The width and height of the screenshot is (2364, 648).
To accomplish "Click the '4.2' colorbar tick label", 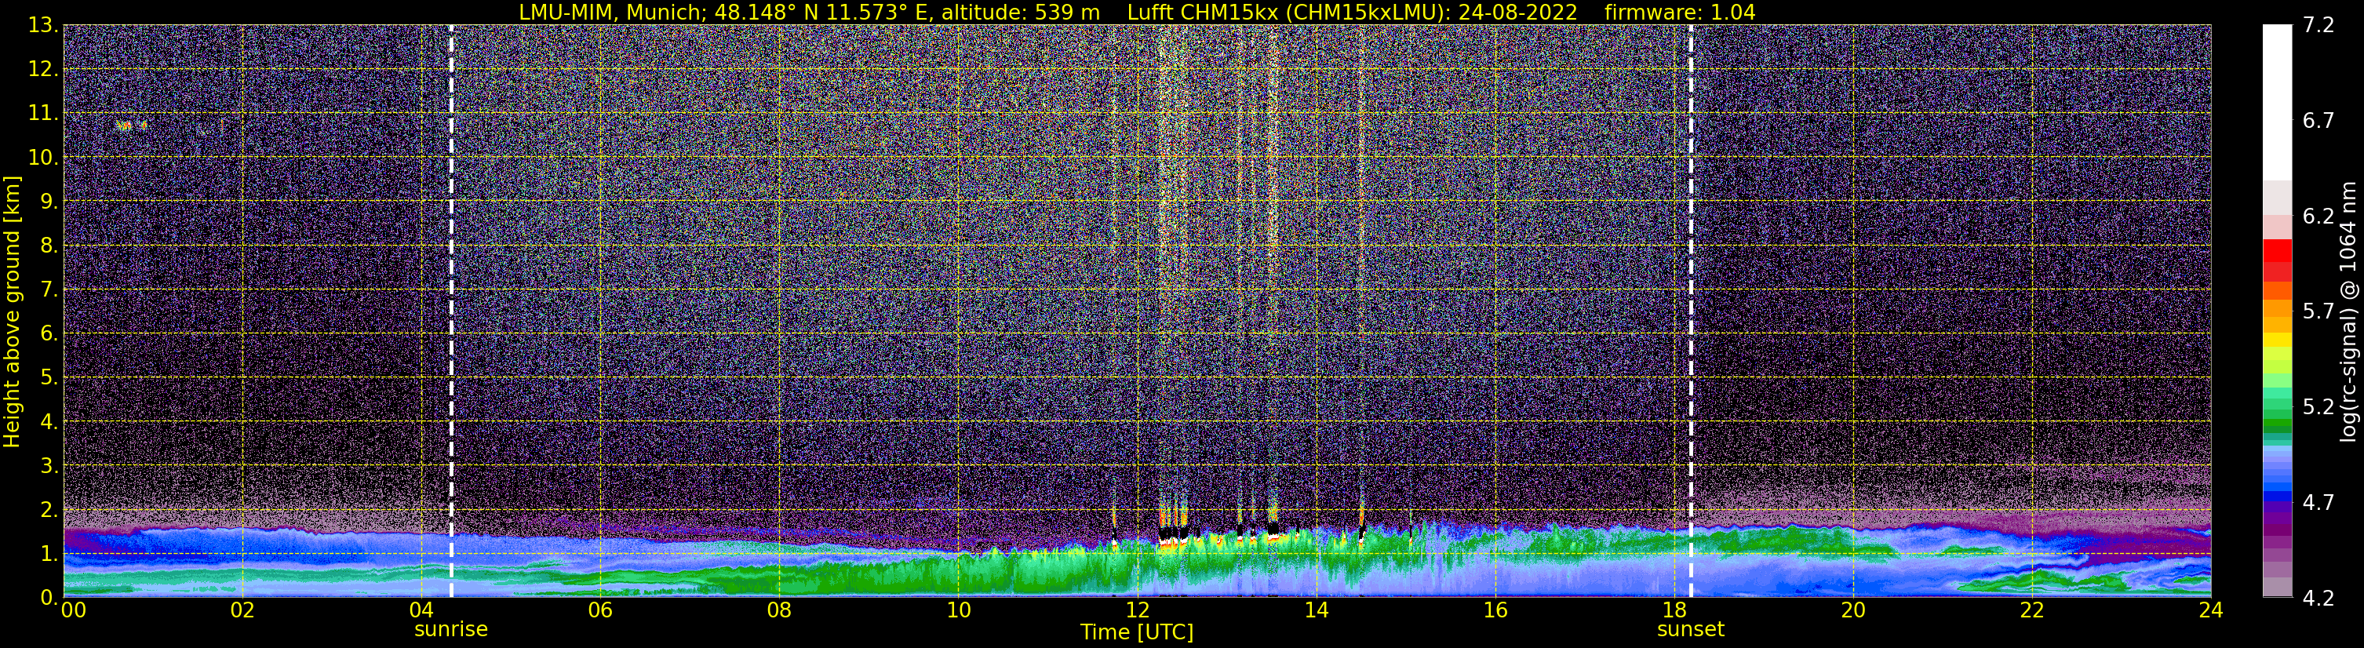I will pos(2318,598).
